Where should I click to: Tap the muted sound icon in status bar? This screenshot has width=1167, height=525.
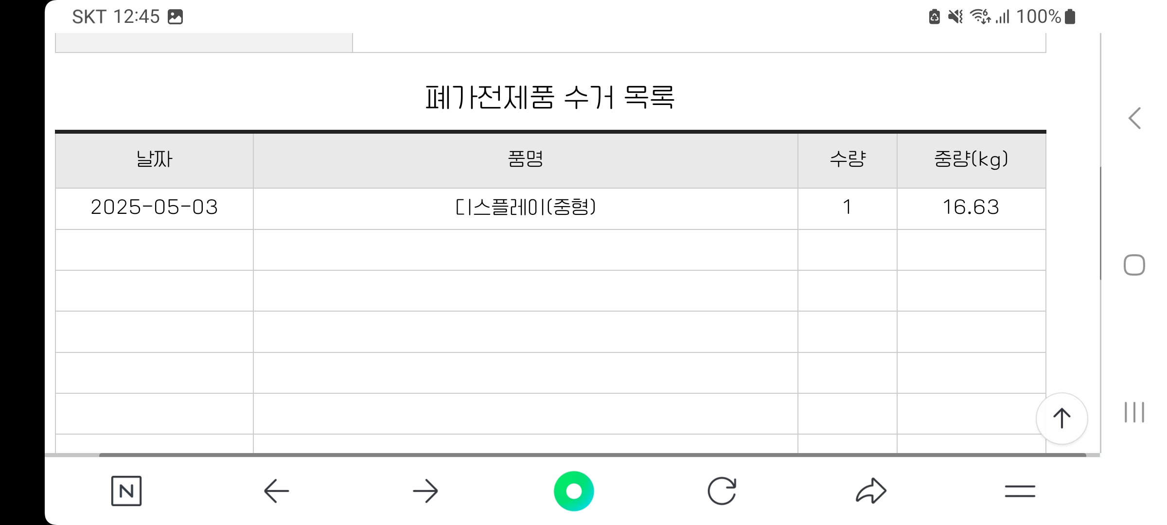[955, 17]
